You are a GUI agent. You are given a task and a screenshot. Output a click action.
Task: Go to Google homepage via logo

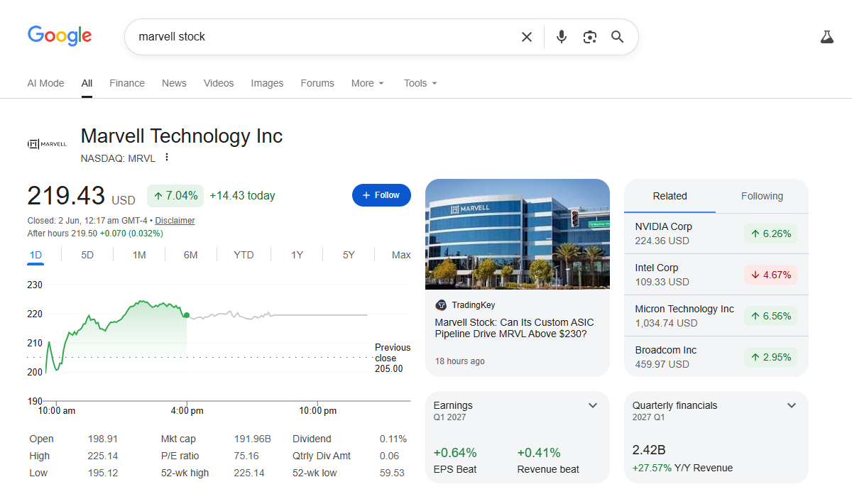60,36
